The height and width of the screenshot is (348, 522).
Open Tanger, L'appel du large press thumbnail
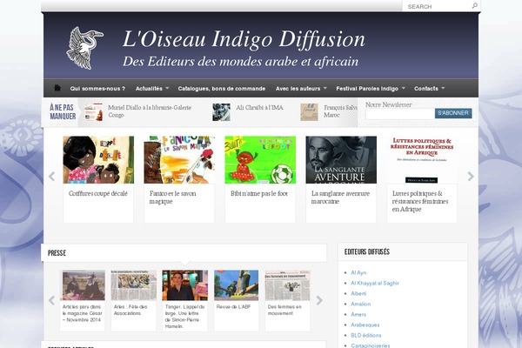point(184,285)
